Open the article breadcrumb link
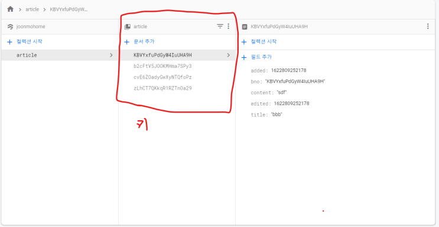The height and width of the screenshot is (227, 439). tap(32, 9)
